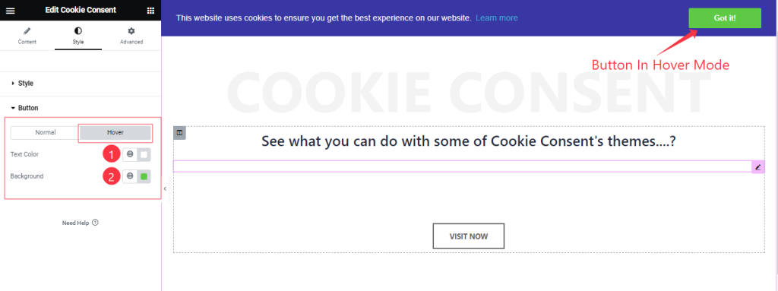The height and width of the screenshot is (291, 778).
Task: Click the Background globe icon
Action: coord(129,176)
